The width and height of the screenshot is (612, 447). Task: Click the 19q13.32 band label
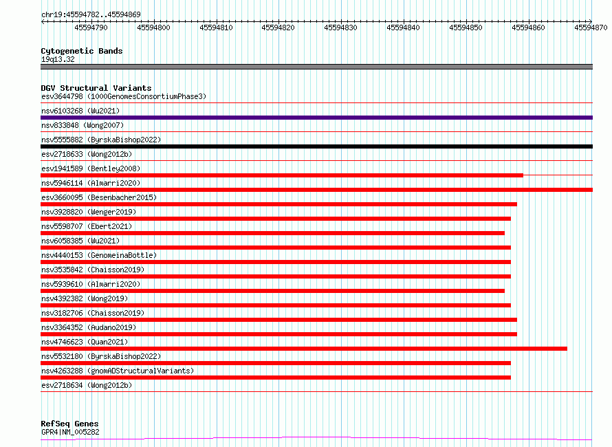[x=58, y=59]
